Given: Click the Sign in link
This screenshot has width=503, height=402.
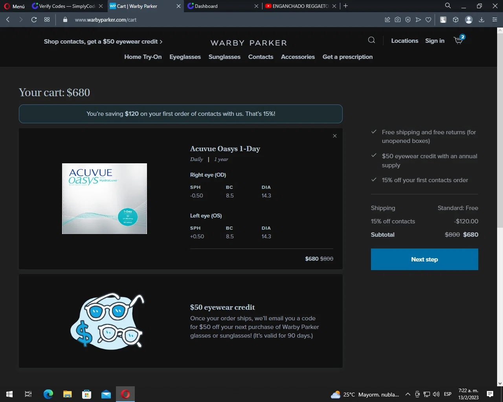Looking at the screenshot, I should click(435, 41).
